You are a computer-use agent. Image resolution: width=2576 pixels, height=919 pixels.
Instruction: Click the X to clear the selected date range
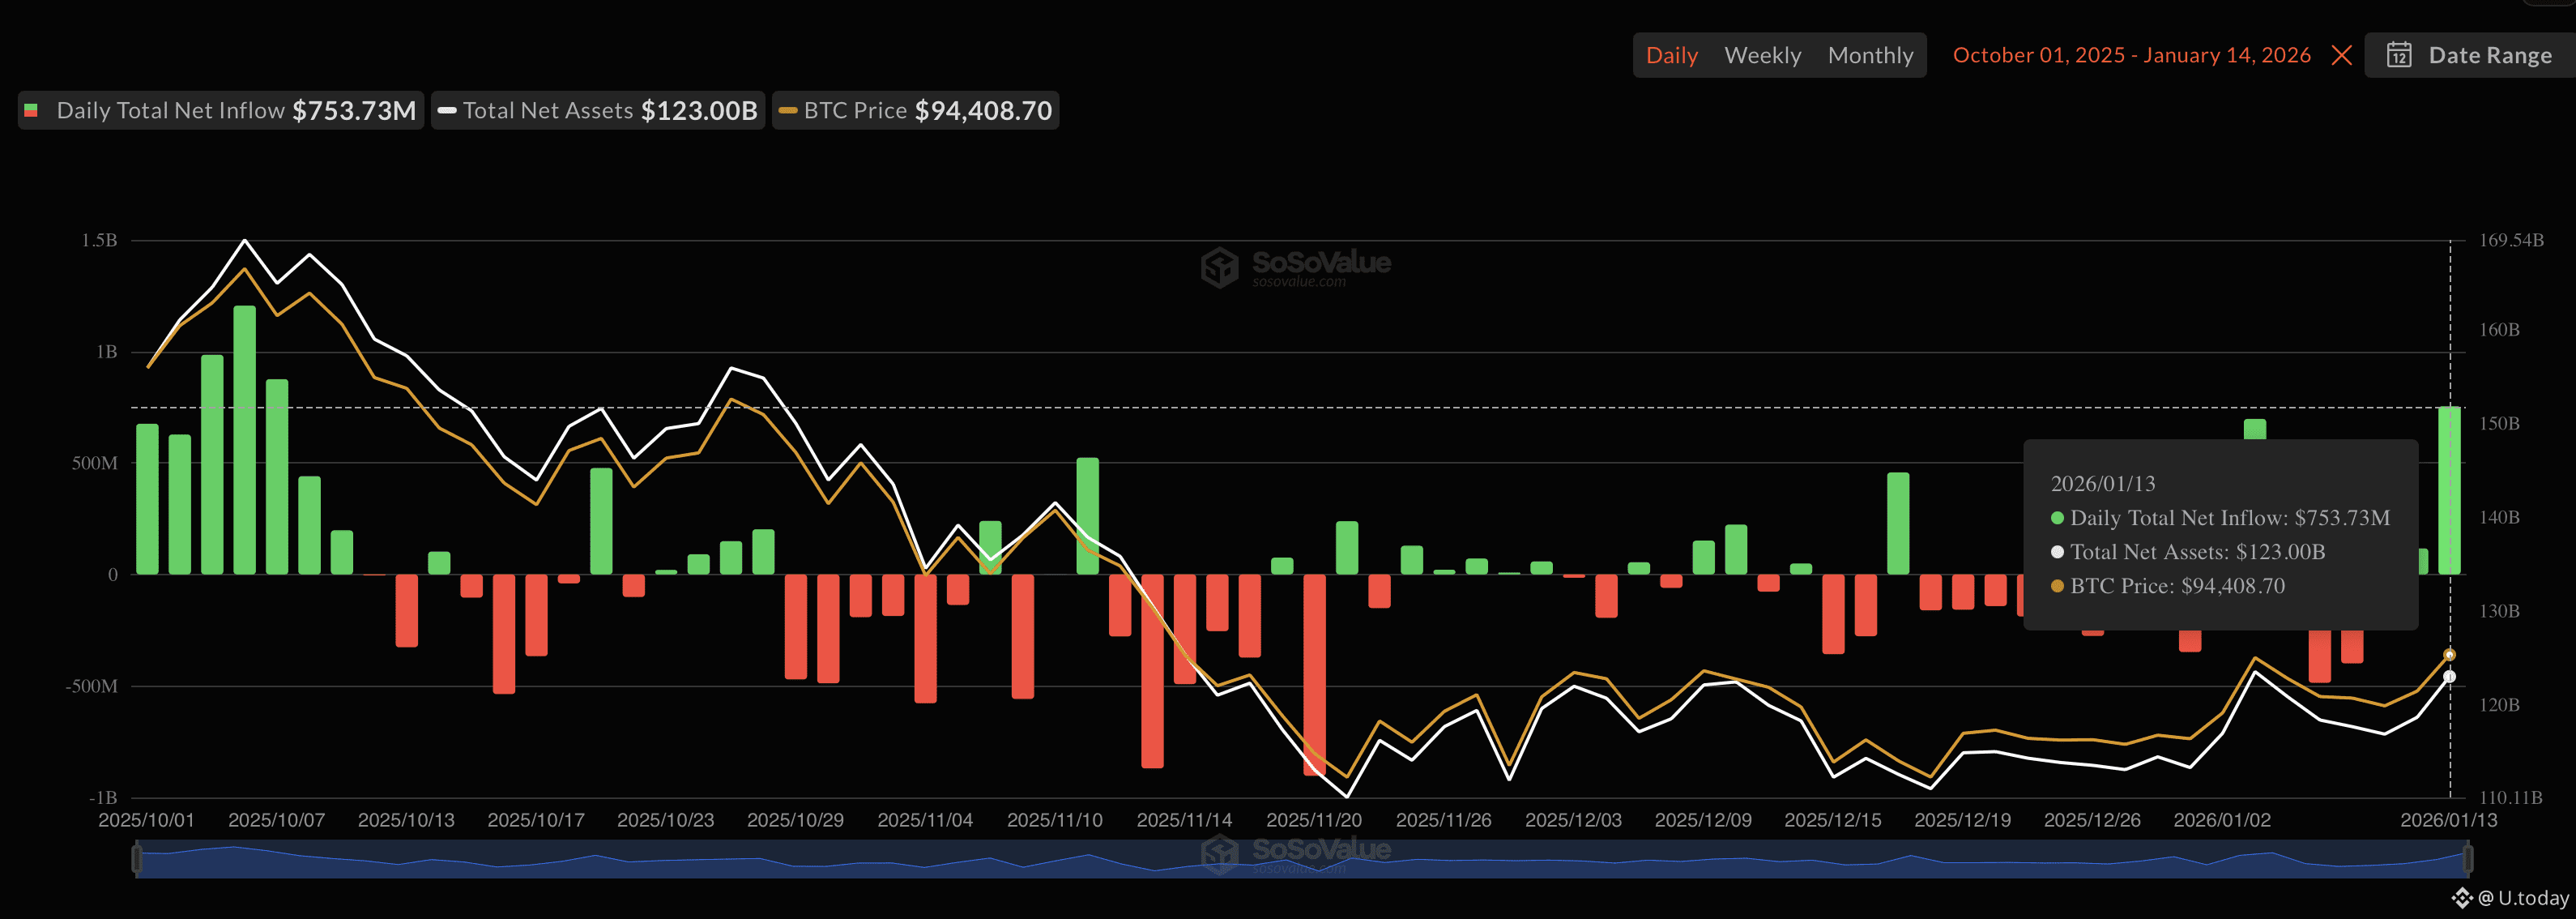click(x=2340, y=55)
